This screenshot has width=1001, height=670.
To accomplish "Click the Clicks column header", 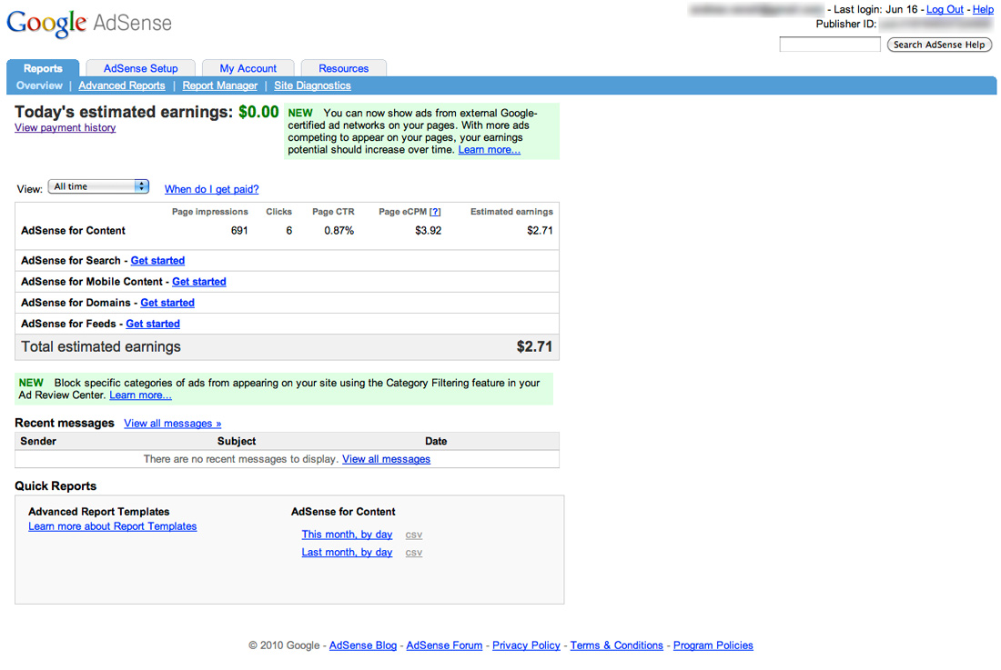I will 279,212.
